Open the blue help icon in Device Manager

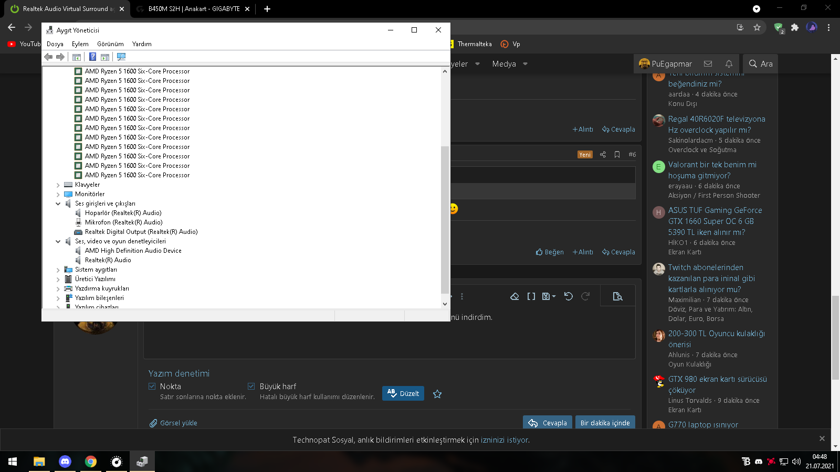coord(92,57)
